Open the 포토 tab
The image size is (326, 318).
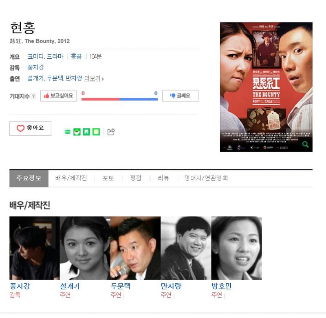point(108,178)
